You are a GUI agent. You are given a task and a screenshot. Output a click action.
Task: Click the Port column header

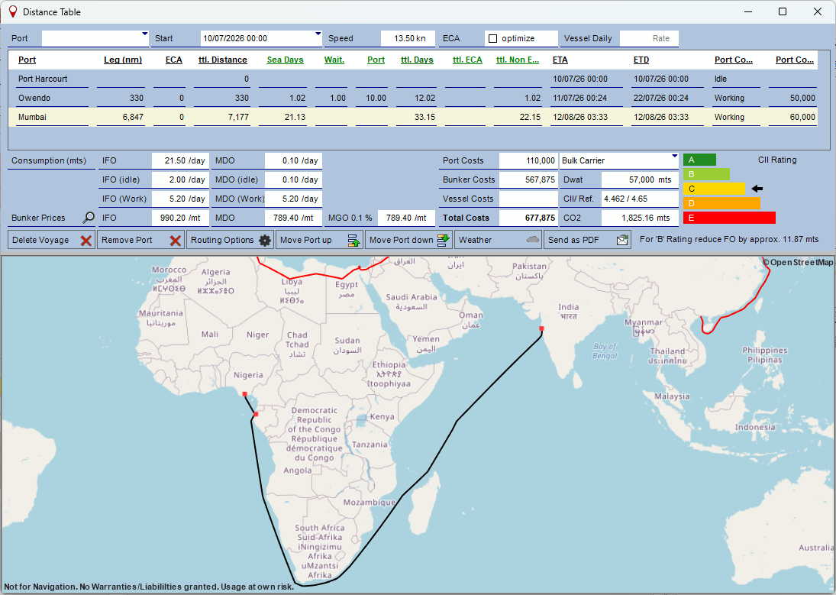(x=27, y=60)
